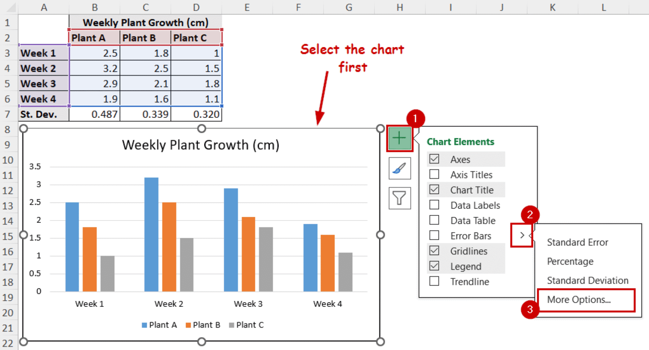Expand the Error Bars submenu arrow
649x350 pixels.
[x=522, y=235]
